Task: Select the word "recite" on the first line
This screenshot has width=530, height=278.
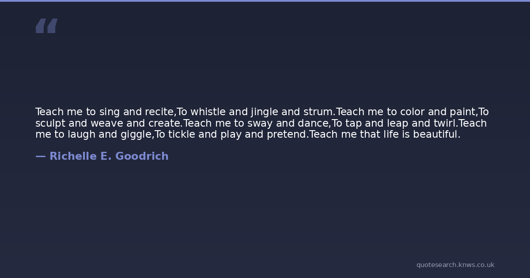Action: (x=159, y=112)
